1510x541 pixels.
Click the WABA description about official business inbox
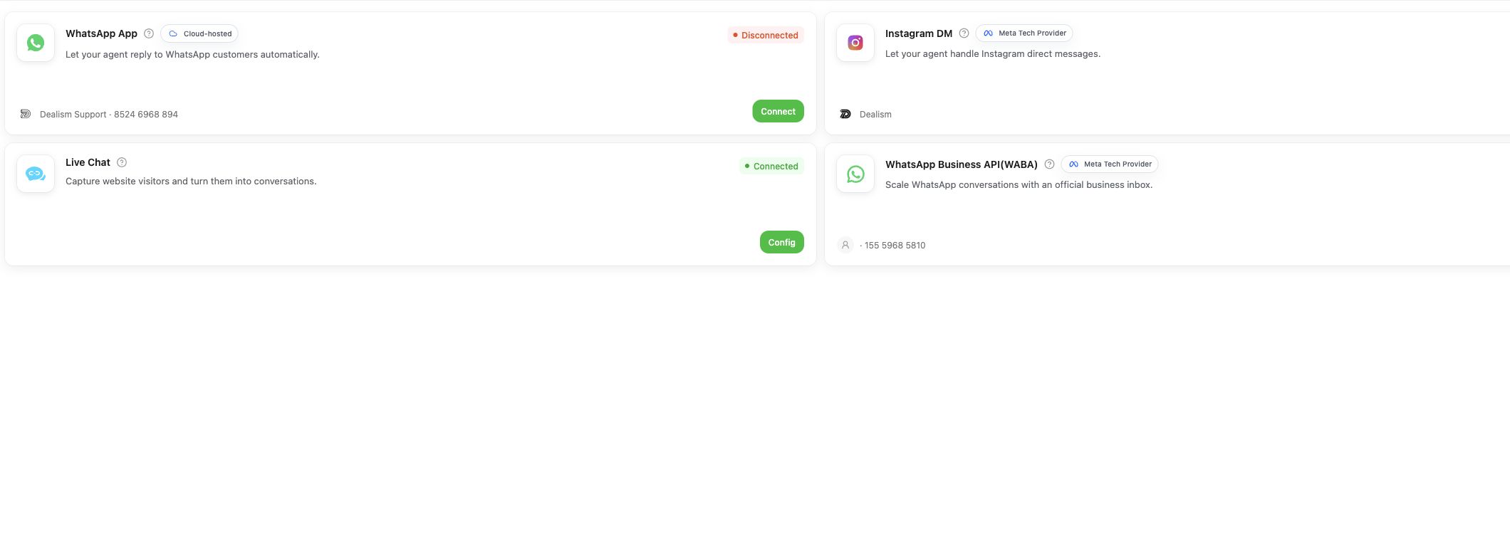[1019, 184]
